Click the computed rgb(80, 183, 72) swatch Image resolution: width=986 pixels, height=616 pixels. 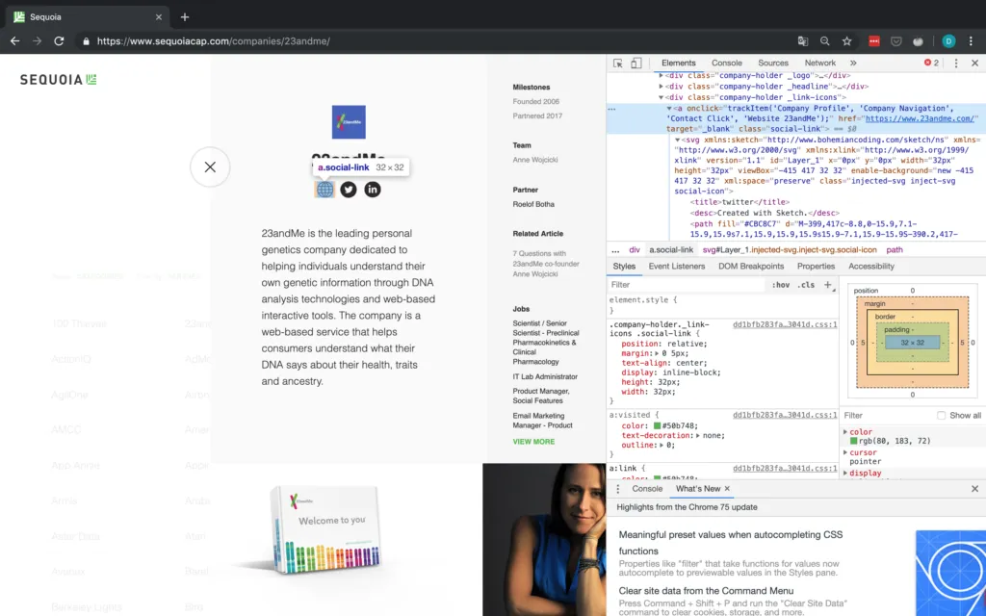[853, 441]
